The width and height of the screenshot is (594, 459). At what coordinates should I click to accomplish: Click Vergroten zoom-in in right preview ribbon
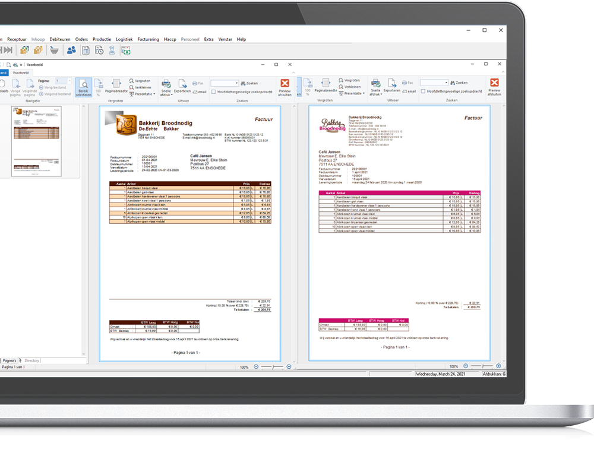[349, 80]
